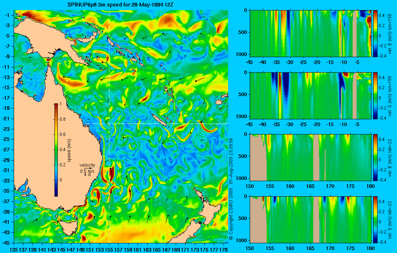Click the '135' tick on the main map's longitude axis
The width and height of the screenshot is (397, 253).
pos(14,249)
